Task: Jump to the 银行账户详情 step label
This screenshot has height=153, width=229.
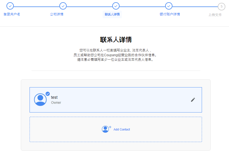Action: coord(170,14)
